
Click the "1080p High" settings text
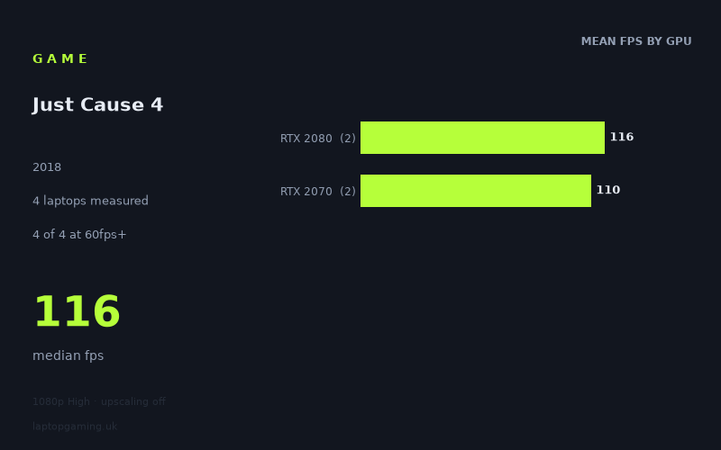point(61,401)
